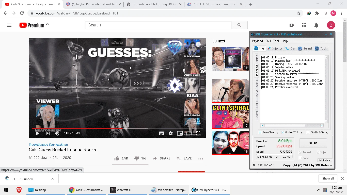Image resolution: width=347 pixels, height=195 pixels.
Task: Toggle the Tunnel checkbox near STOP
Action: 300,152
